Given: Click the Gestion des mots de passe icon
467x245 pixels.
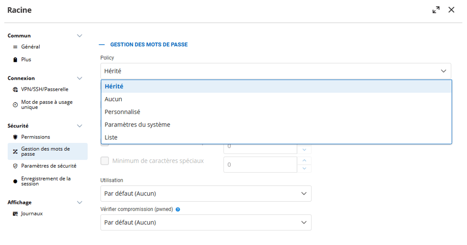Looking at the screenshot, I should click(x=15, y=152).
